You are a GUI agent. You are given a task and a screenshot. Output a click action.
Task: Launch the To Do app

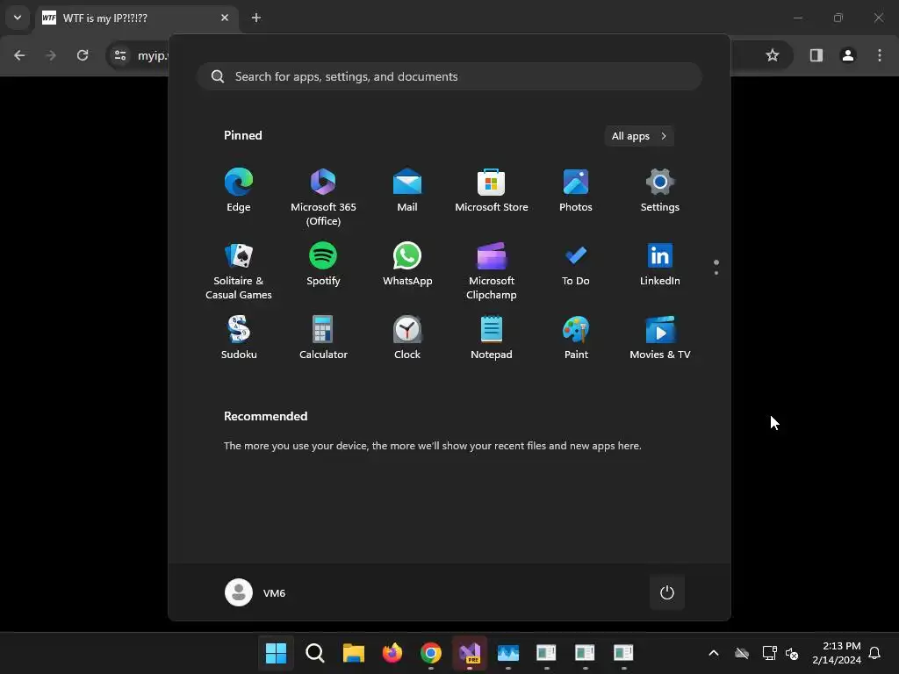tap(576, 264)
